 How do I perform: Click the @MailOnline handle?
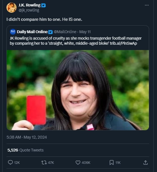tap(65, 32)
